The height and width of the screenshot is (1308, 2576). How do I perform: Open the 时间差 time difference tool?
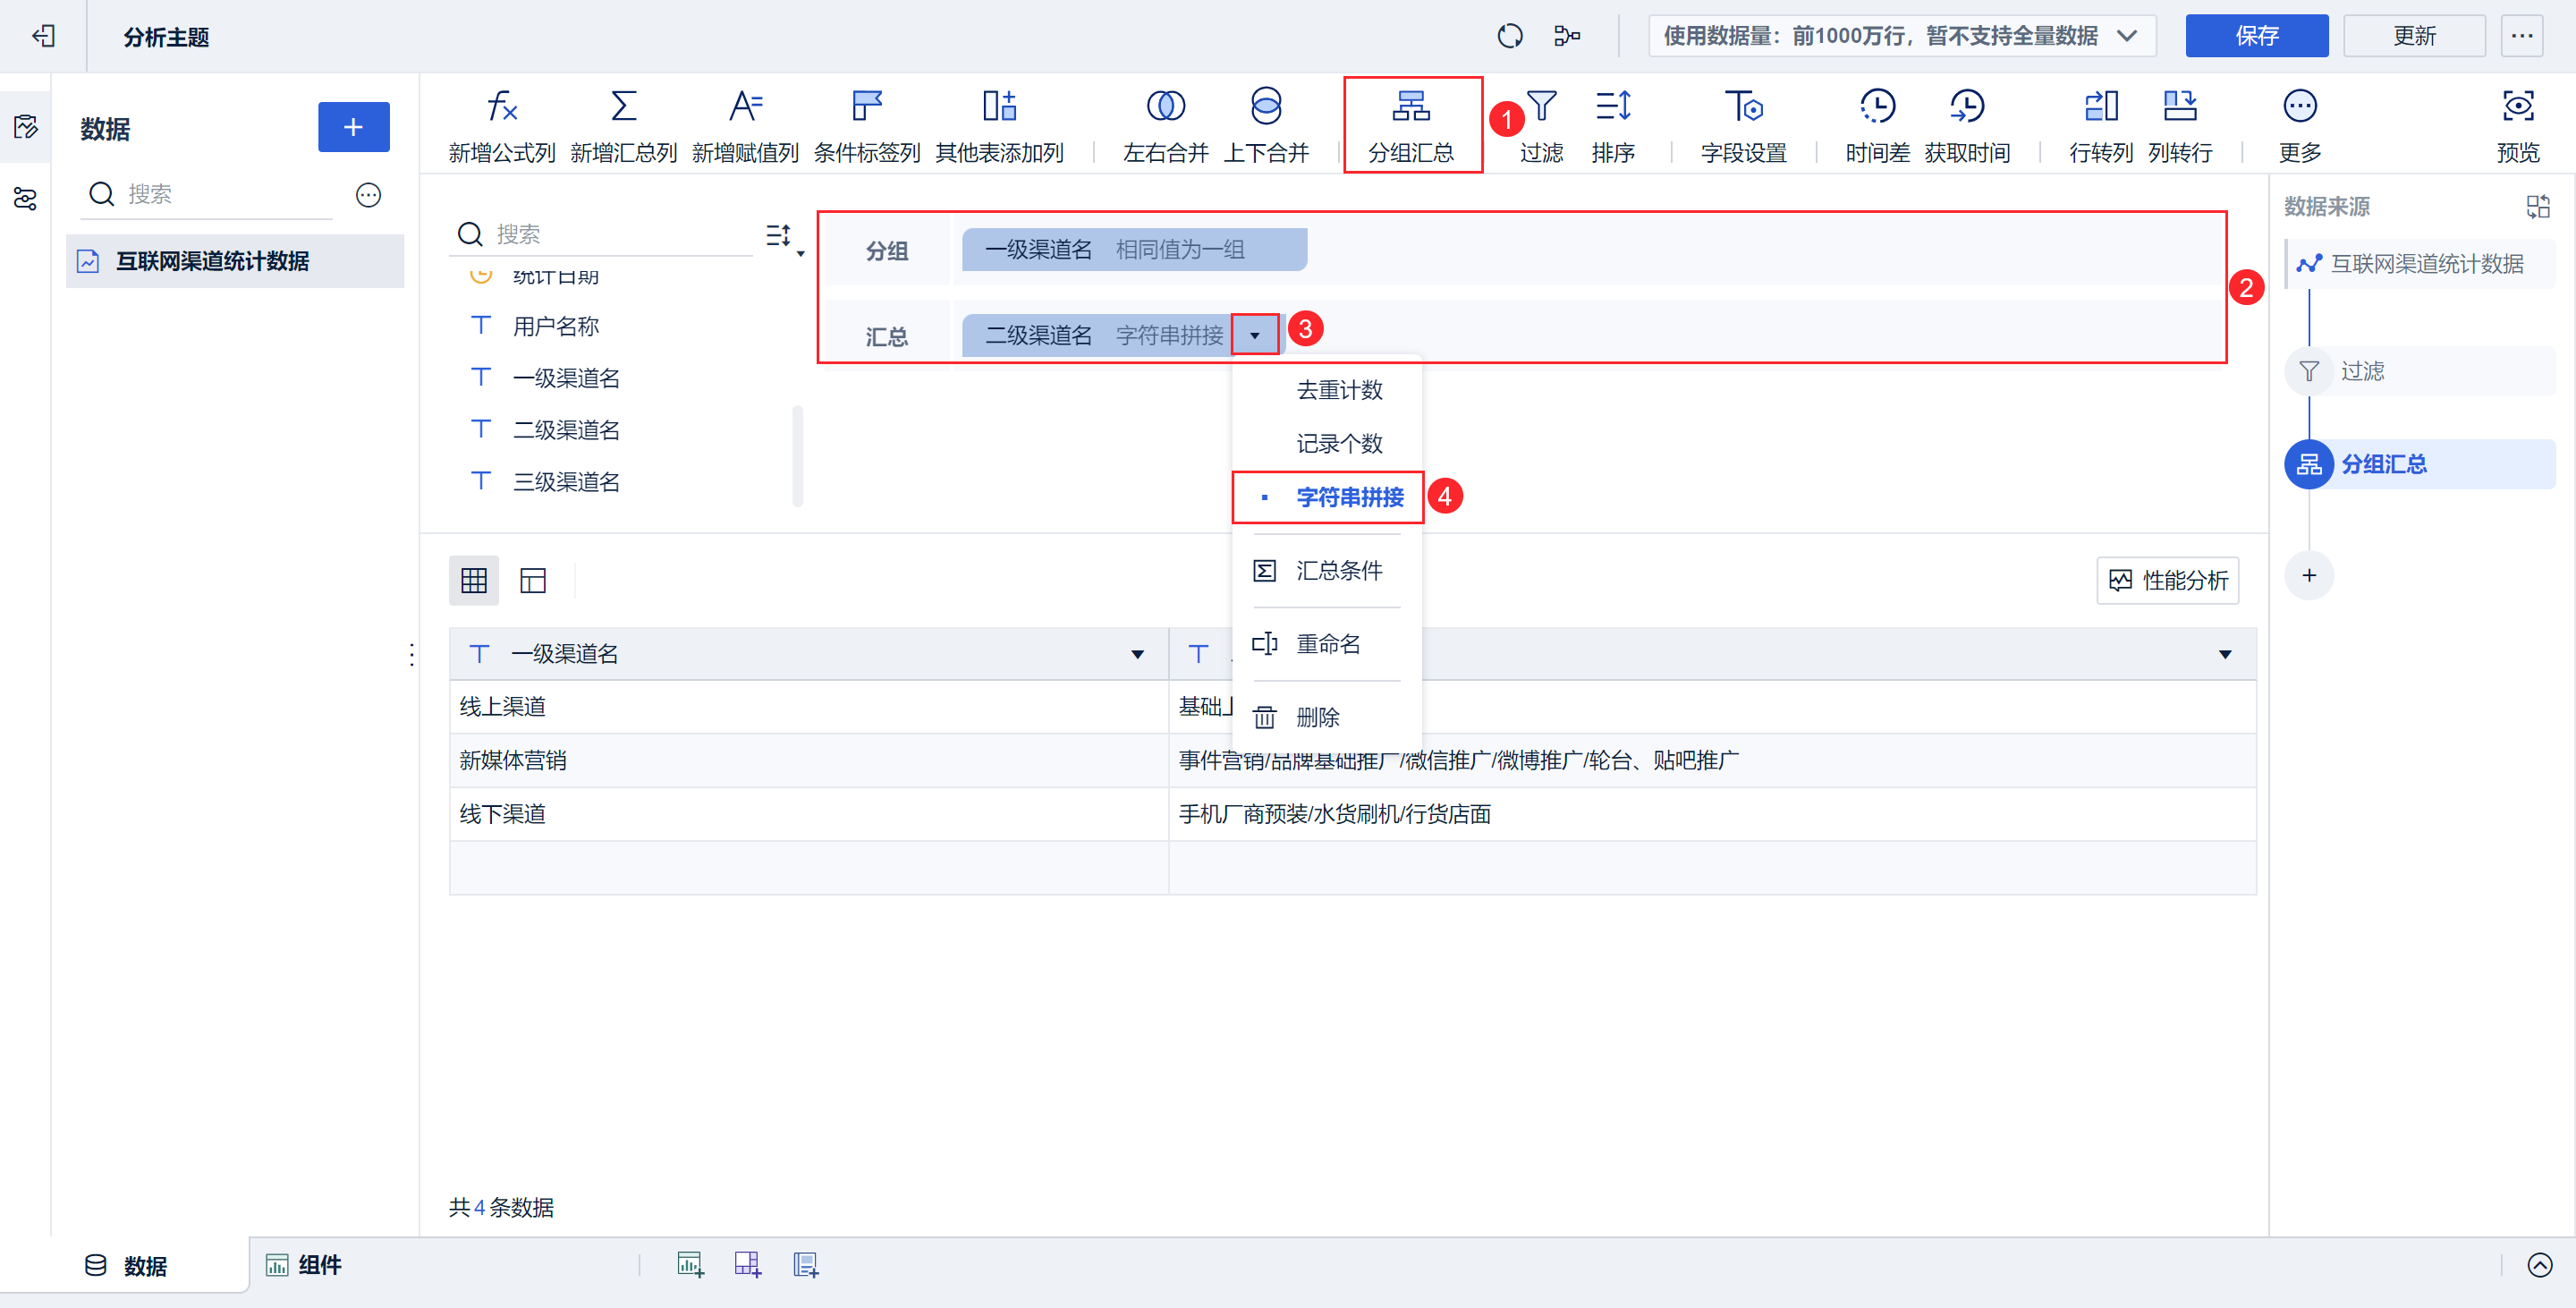coord(1877,106)
